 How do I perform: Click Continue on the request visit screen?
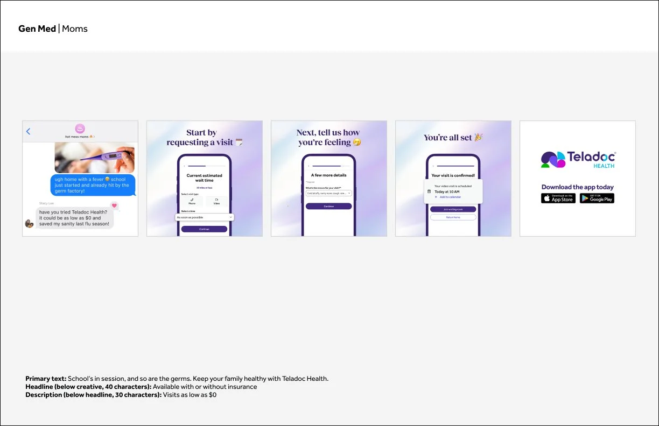(x=204, y=229)
